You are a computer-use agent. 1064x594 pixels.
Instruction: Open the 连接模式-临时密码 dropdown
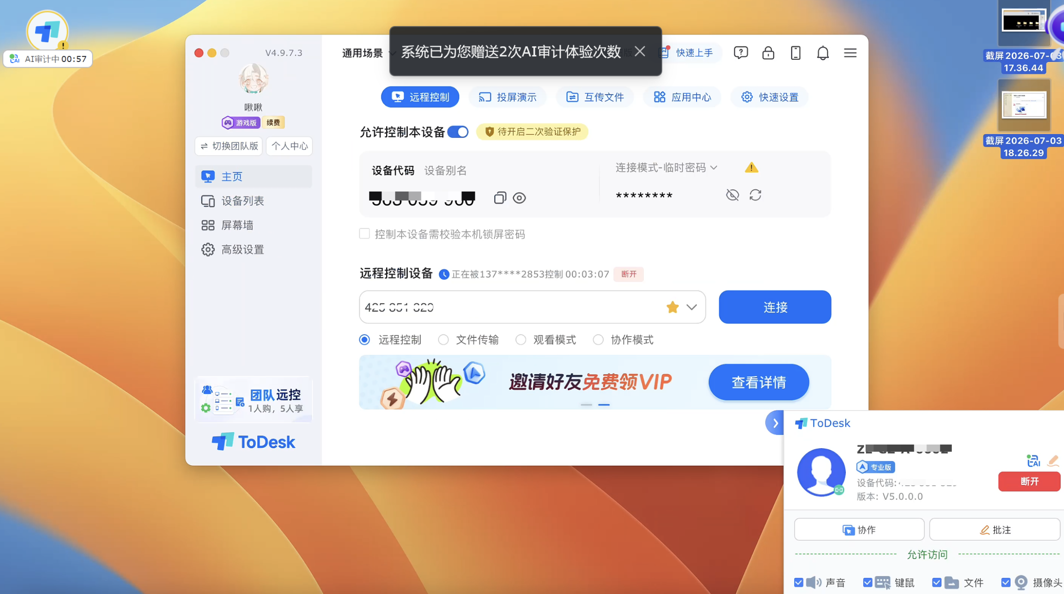pos(666,168)
